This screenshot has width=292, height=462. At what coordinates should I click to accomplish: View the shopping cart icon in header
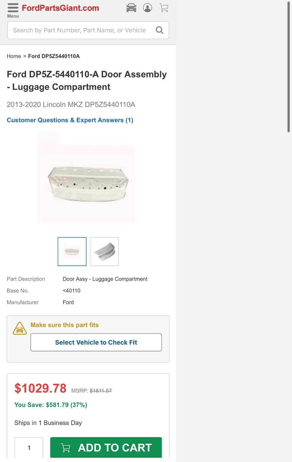(x=164, y=8)
